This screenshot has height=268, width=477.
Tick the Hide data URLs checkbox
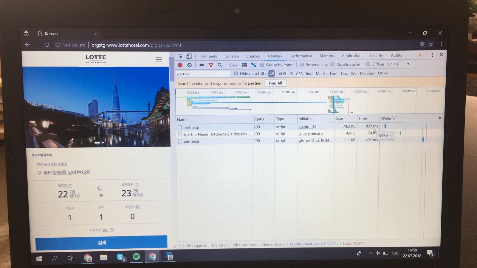(x=236, y=74)
